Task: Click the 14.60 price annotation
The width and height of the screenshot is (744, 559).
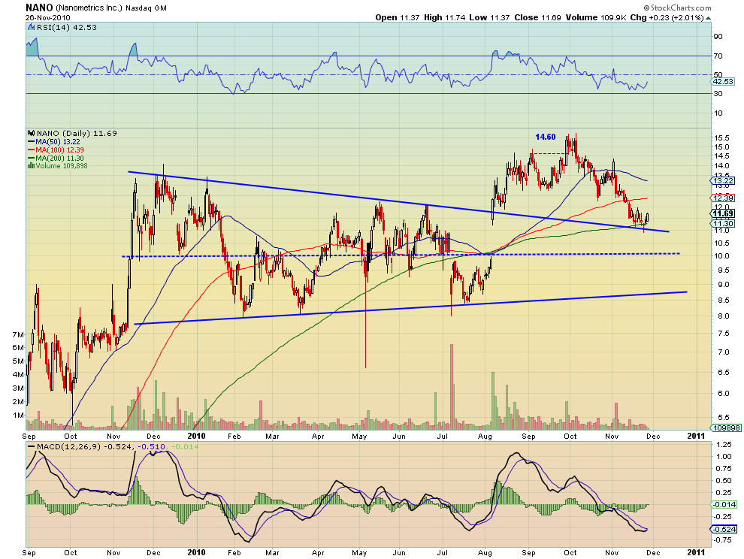Action: click(x=545, y=137)
